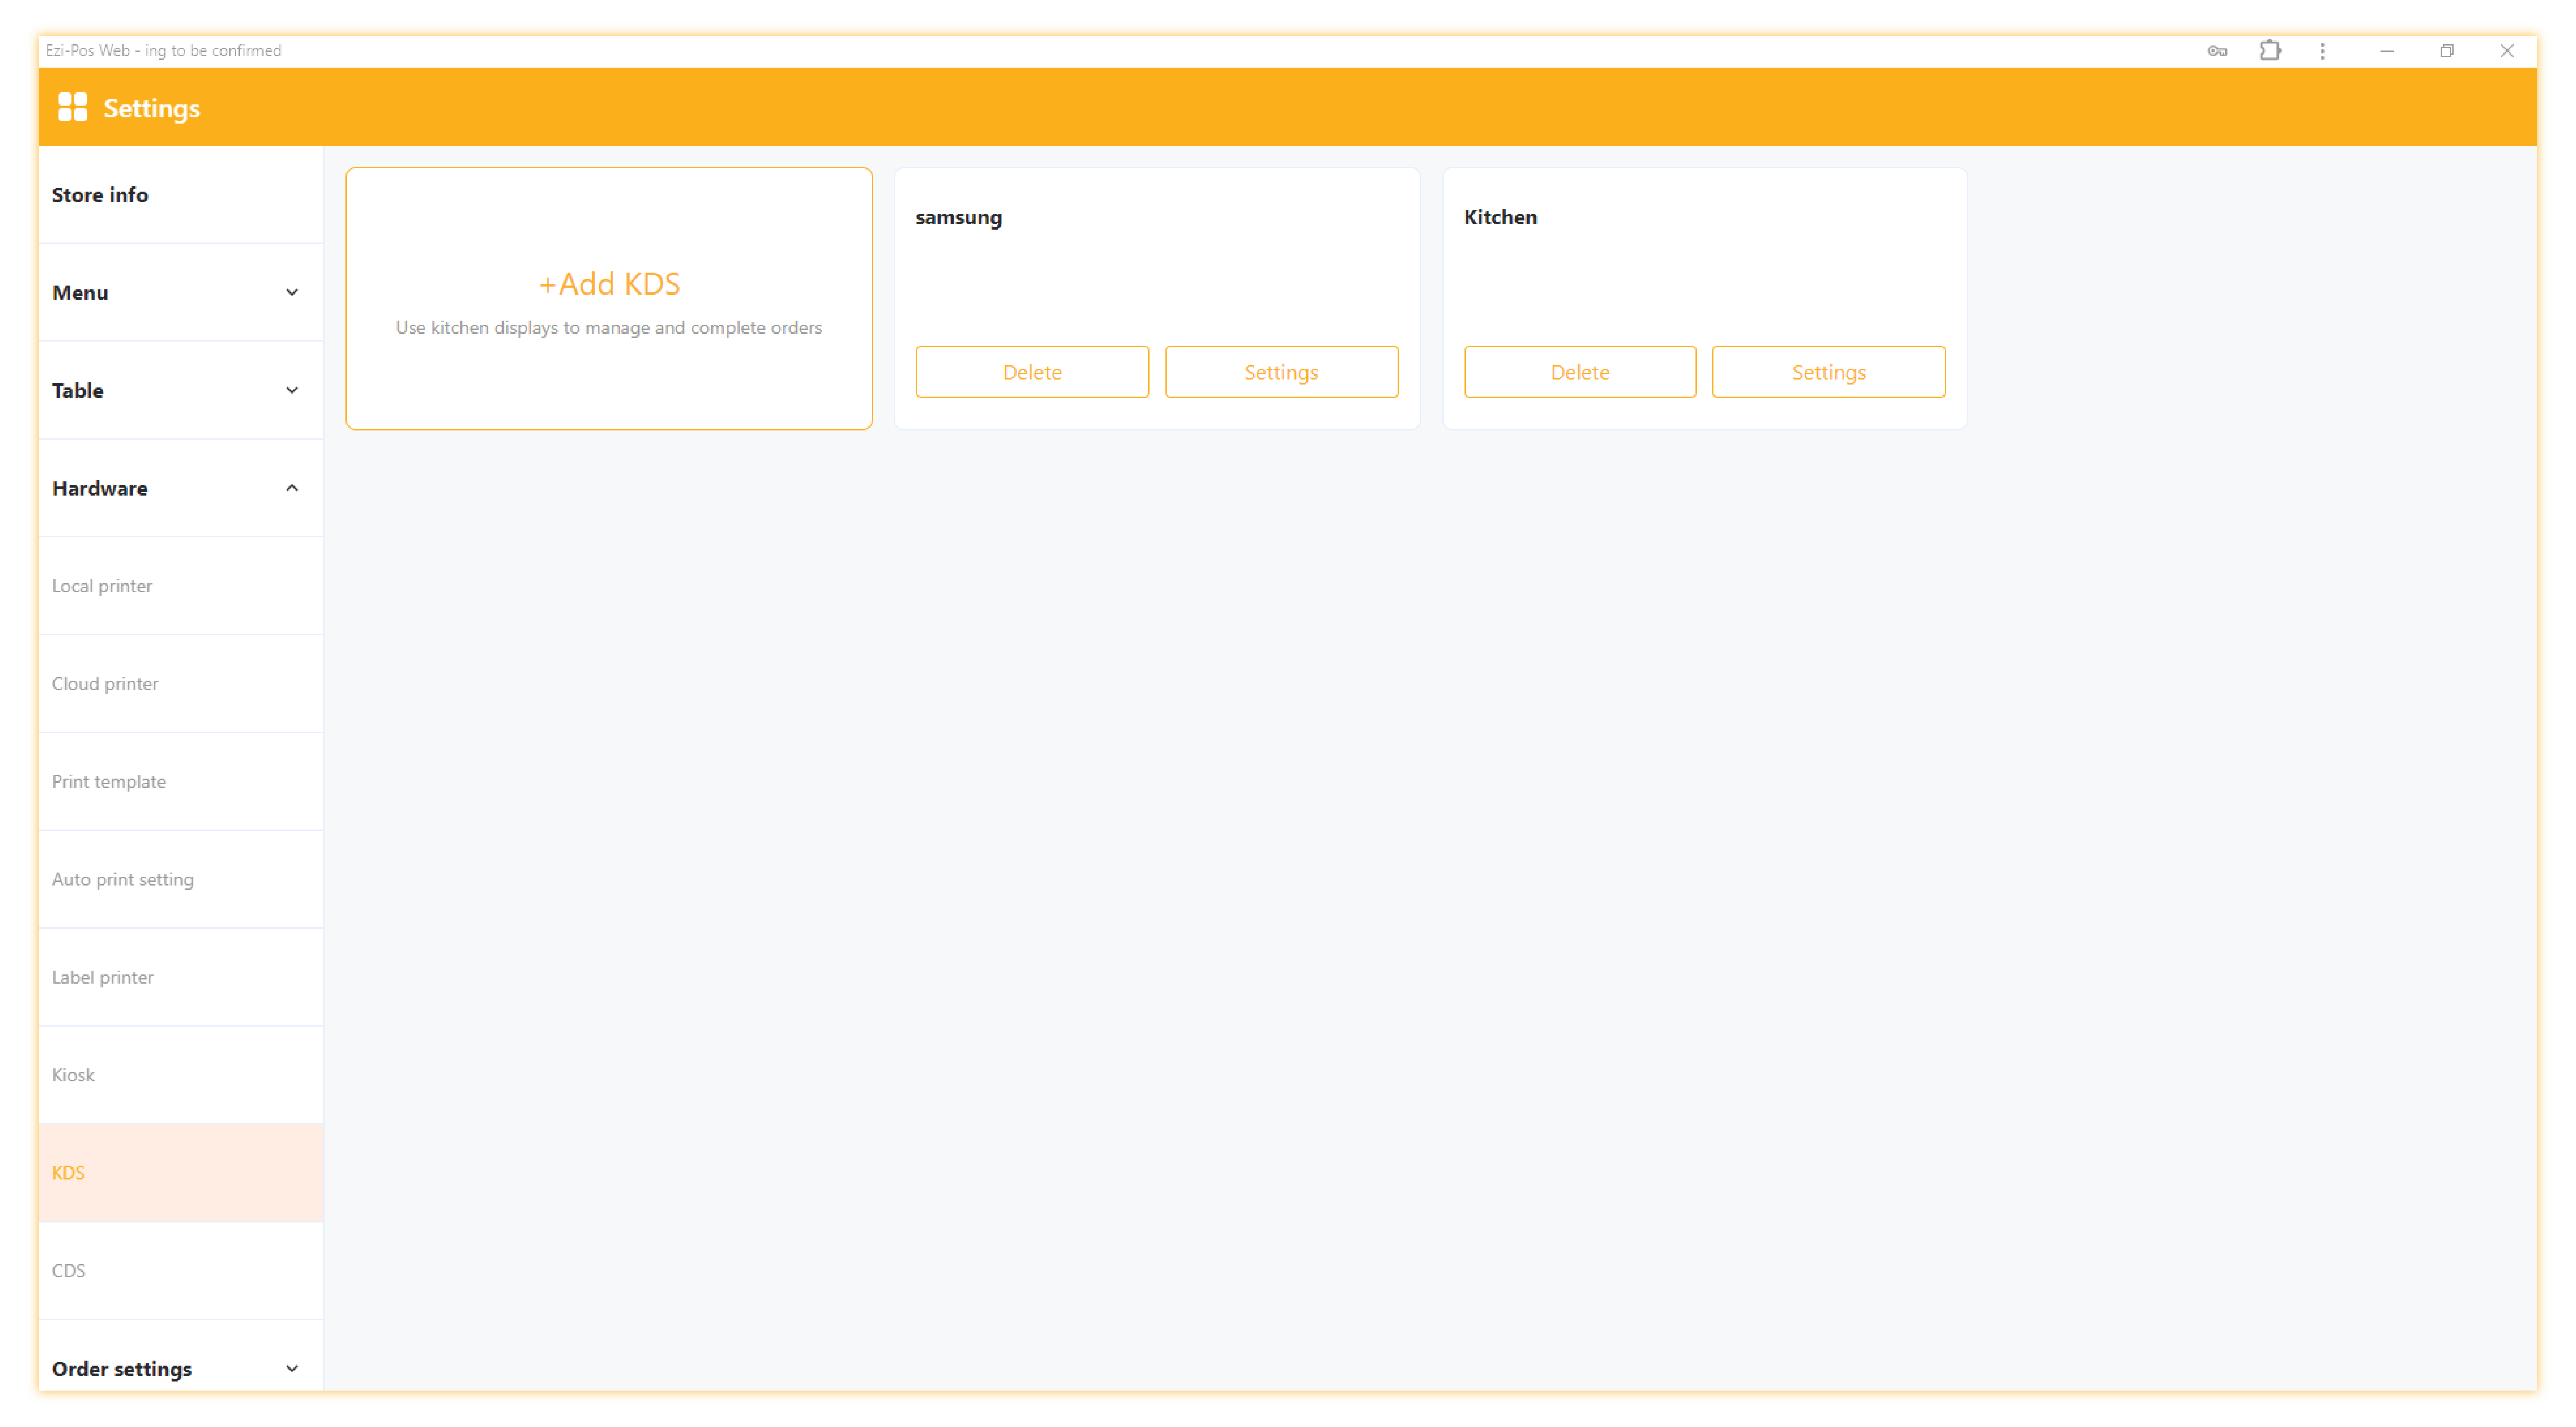Screen dimensions: 2576x1427
Task: Delete the Kitchen KDS
Action: (1580, 372)
